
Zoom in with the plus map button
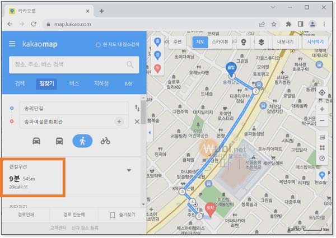click(x=322, y=109)
